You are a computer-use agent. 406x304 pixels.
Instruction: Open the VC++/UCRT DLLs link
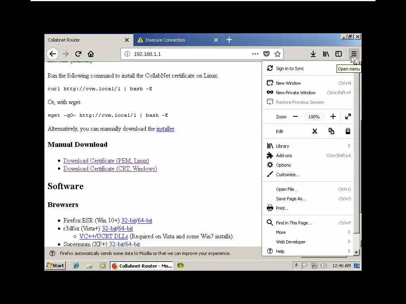tap(103, 236)
